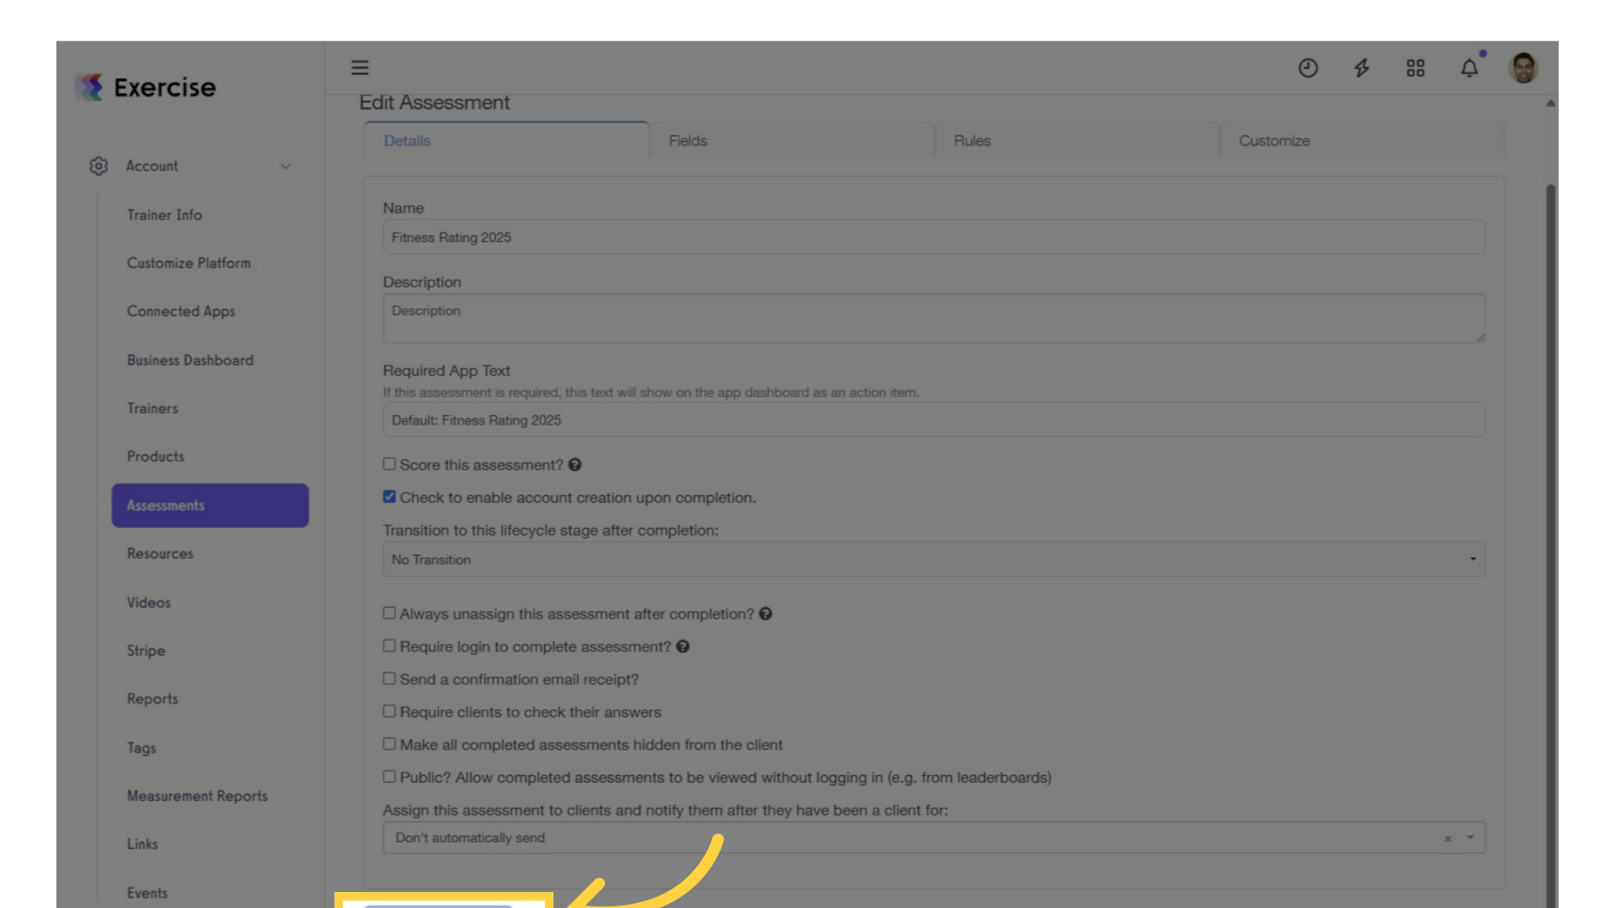Click the clock history icon
Viewport: 1615px width, 908px height.
click(1308, 68)
